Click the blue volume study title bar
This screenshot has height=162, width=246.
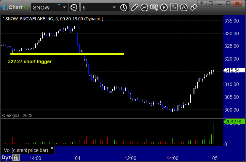(x=139, y=150)
